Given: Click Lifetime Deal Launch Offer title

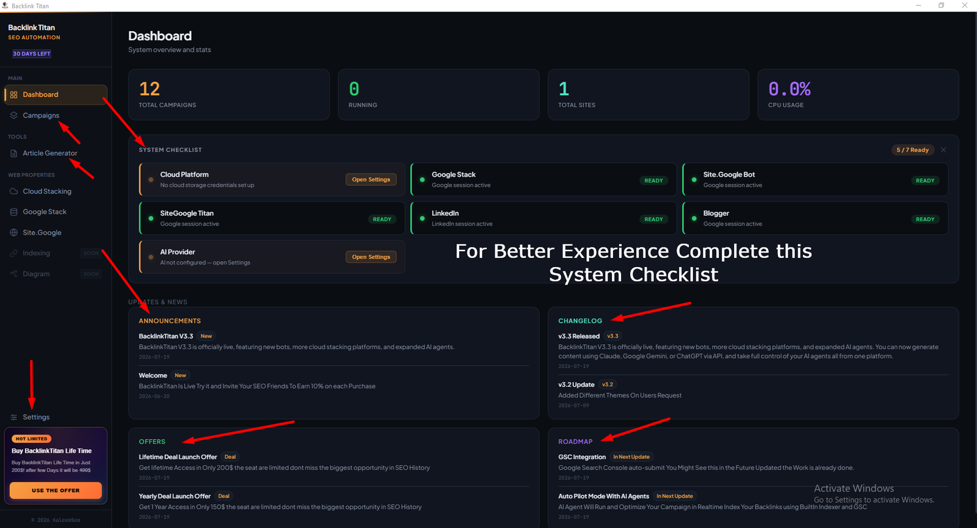Looking at the screenshot, I should tap(178, 457).
